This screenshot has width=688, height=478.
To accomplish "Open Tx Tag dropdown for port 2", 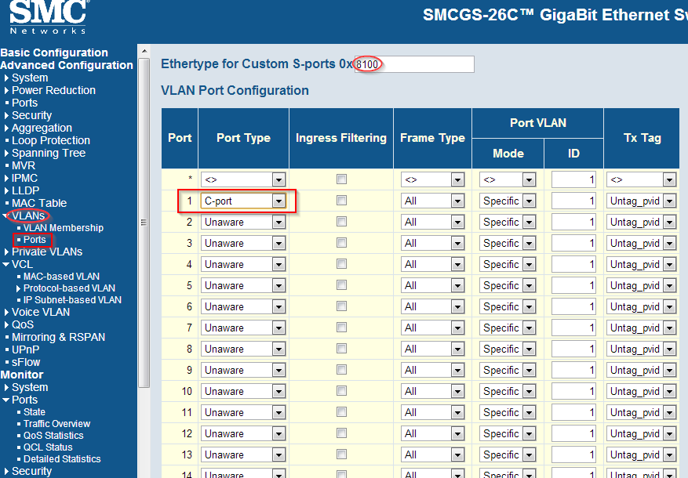I will [x=668, y=222].
